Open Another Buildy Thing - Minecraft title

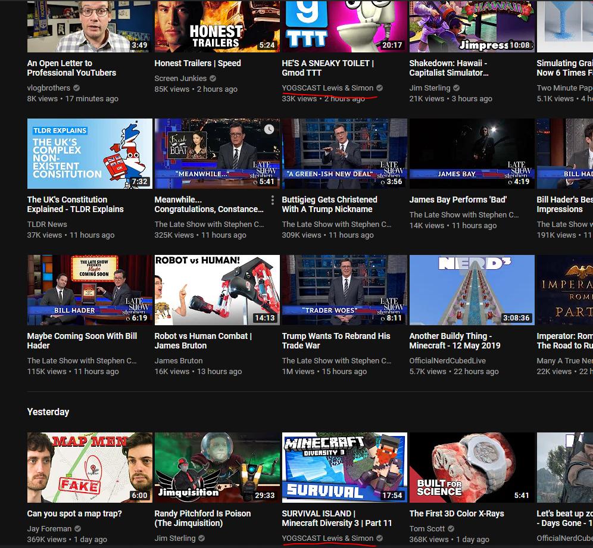pyautogui.click(x=455, y=341)
